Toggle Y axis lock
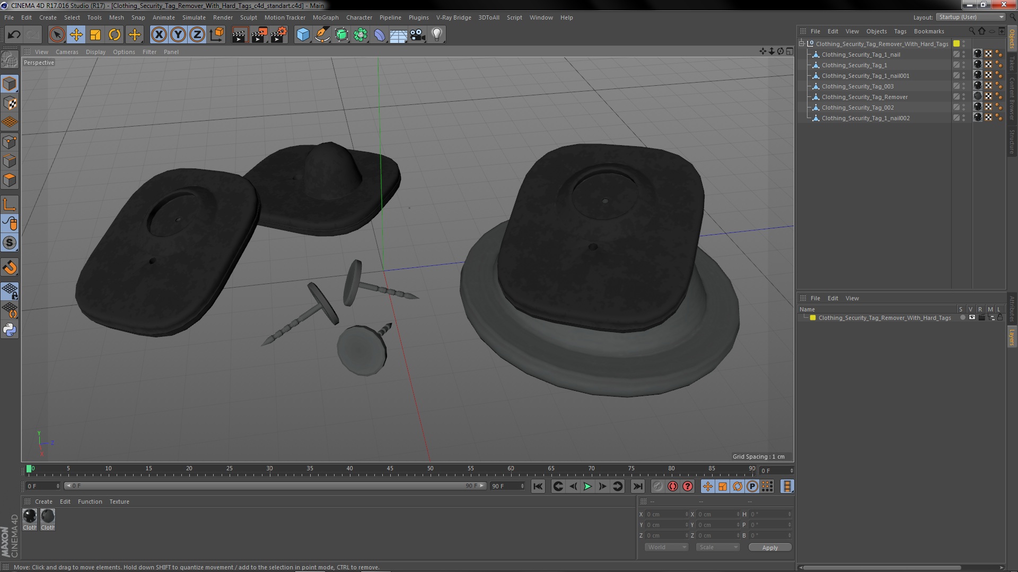Screen dimensions: 1018x572 tap(178, 35)
